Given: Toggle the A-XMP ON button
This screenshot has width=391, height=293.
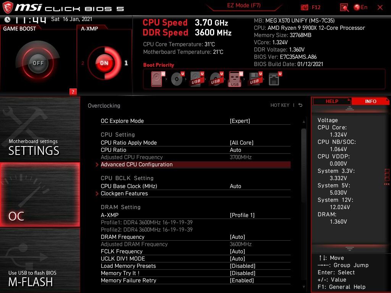Looking at the screenshot, I should click(x=104, y=63).
